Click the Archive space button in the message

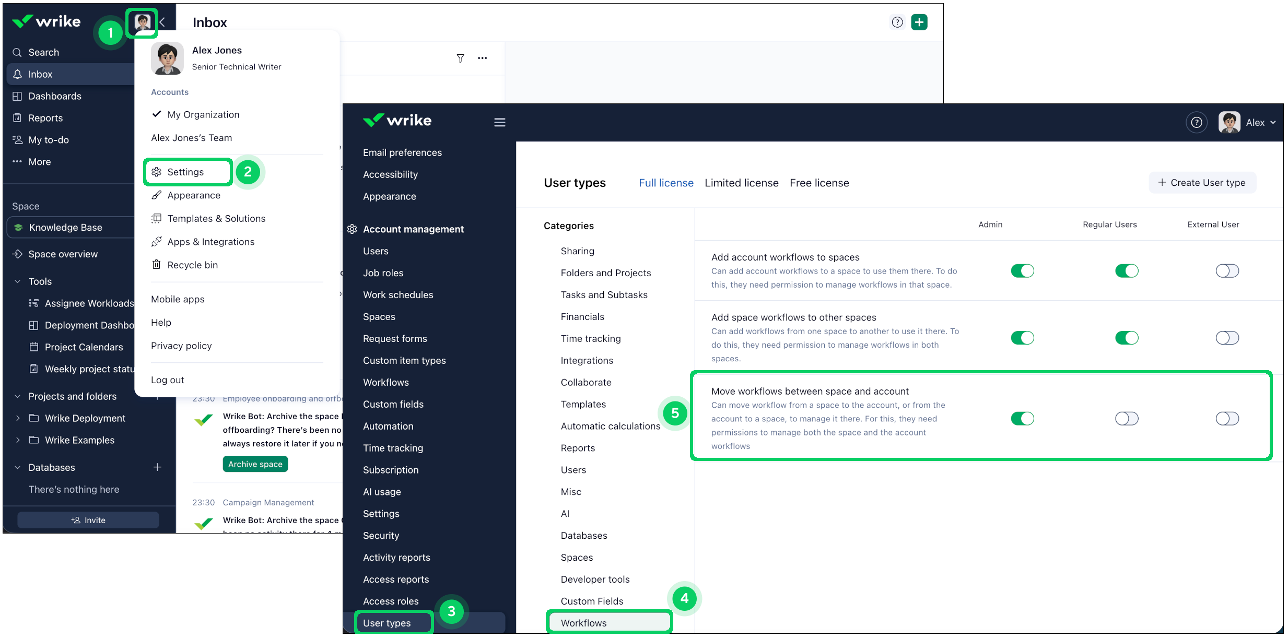255,464
